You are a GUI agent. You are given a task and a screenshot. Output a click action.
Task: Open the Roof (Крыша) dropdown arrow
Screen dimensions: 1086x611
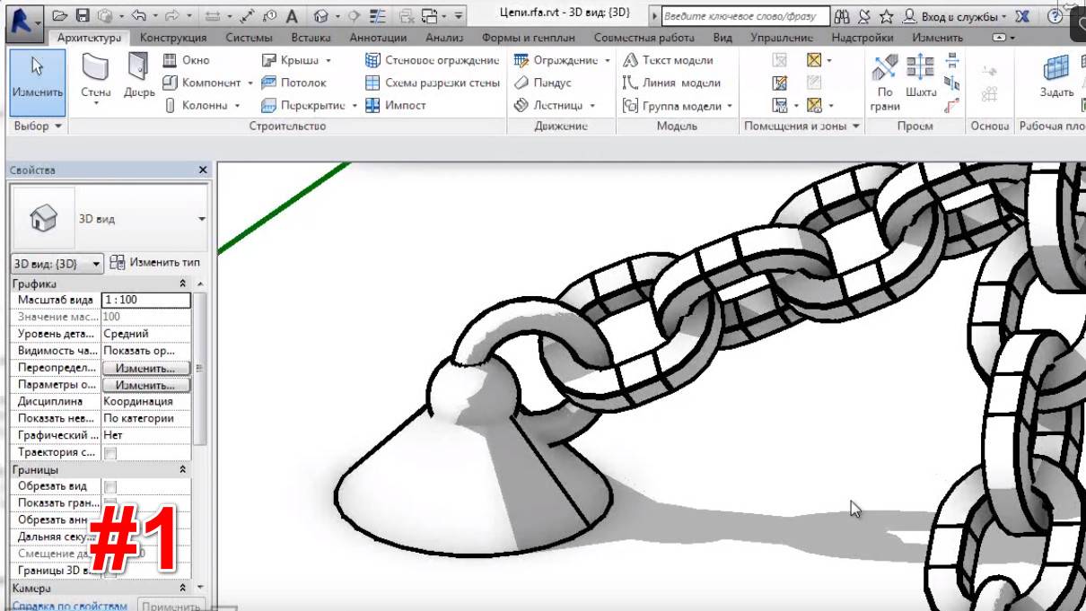click(x=328, y=61)
